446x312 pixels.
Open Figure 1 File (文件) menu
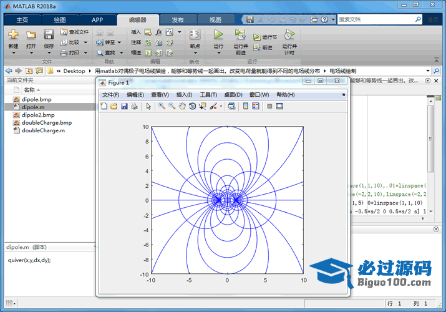pyautogui.click(x=110, y=95)
